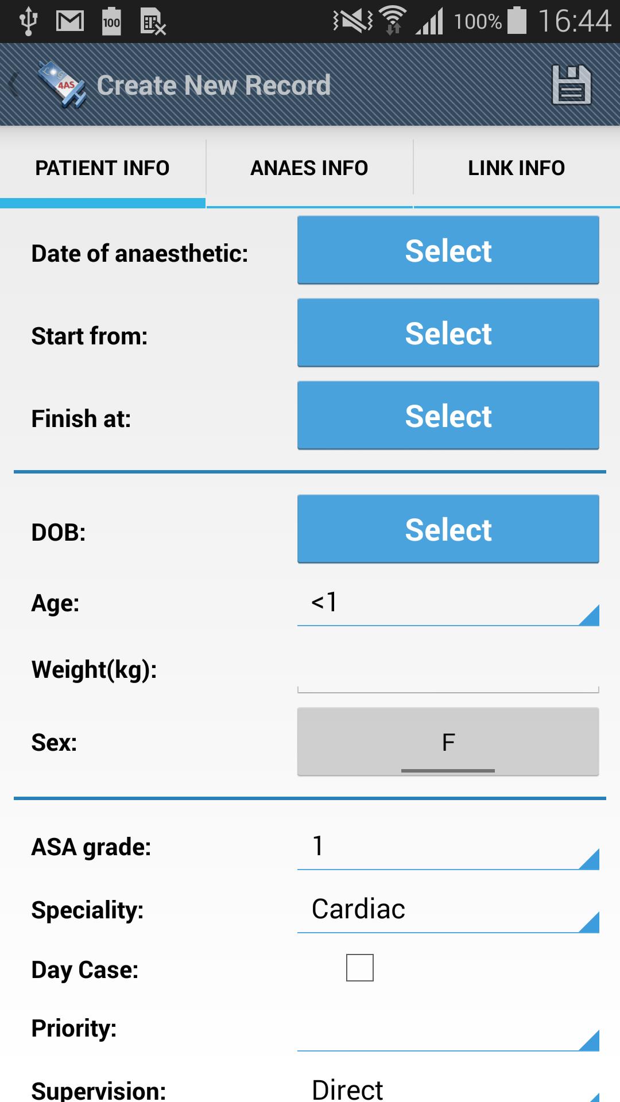620x1102 pixels.
Task: Open the Speciality dropdown showing Cardiac
Action: (448, 910)
